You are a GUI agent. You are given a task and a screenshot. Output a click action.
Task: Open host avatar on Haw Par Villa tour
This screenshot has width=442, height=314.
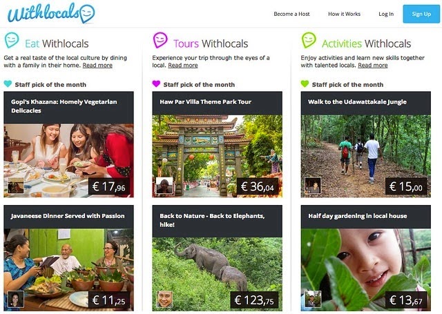164,186
